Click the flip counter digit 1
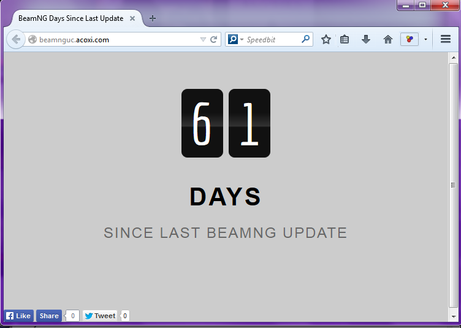Viewport: 461px width, 328px height. [250, 123]
